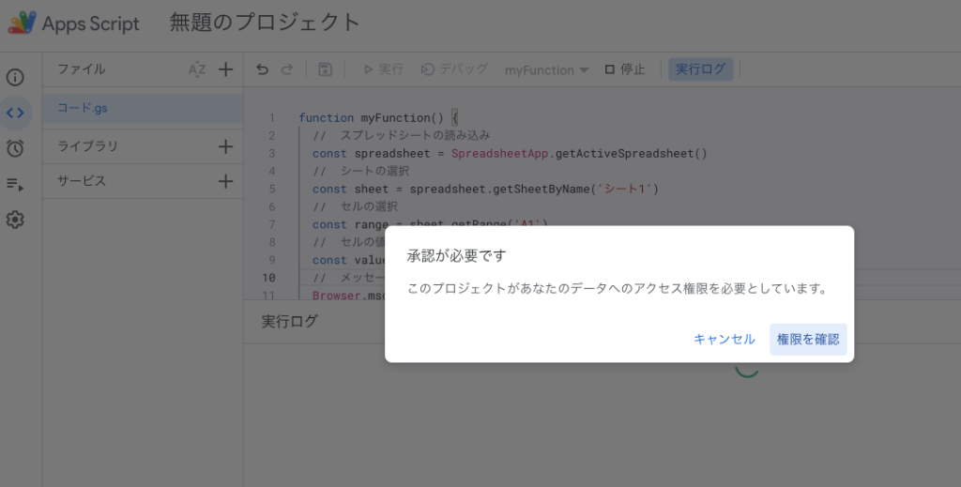The height and width of the screenshot is (487, 961).
Task: Click the redo arrow in toolbar
Action: [x=287, y=69]
